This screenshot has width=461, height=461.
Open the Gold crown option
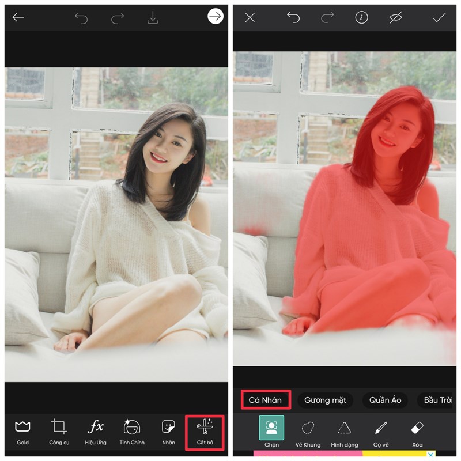tap(22, 433)
